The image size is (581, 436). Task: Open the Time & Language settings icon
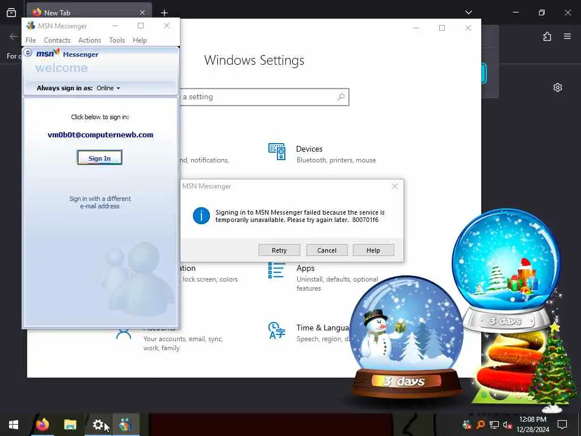coord(277,330)
